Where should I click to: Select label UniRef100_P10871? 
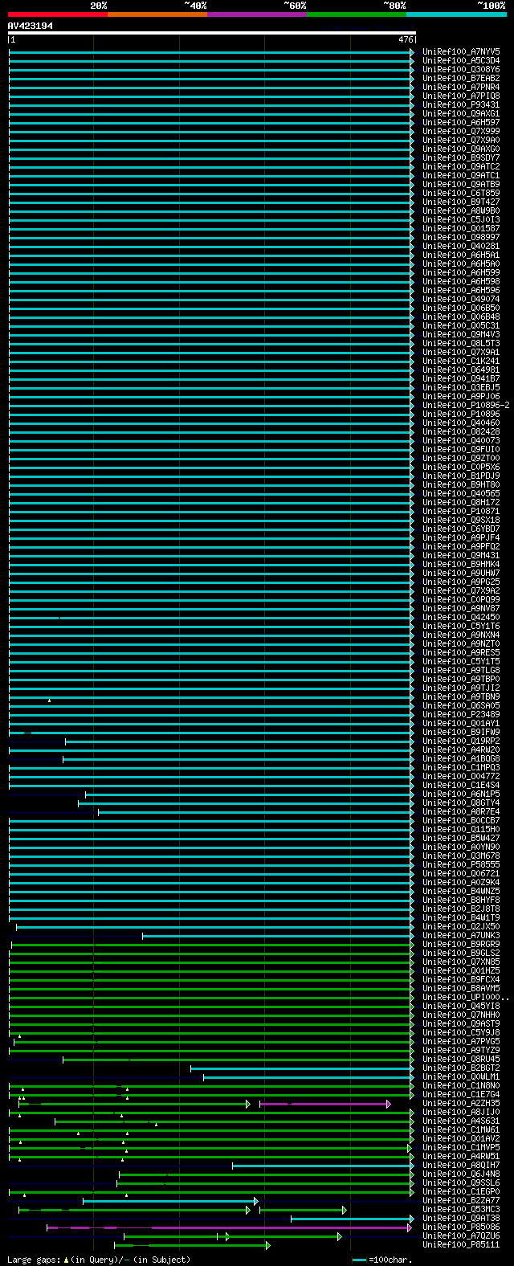(461, 511)
